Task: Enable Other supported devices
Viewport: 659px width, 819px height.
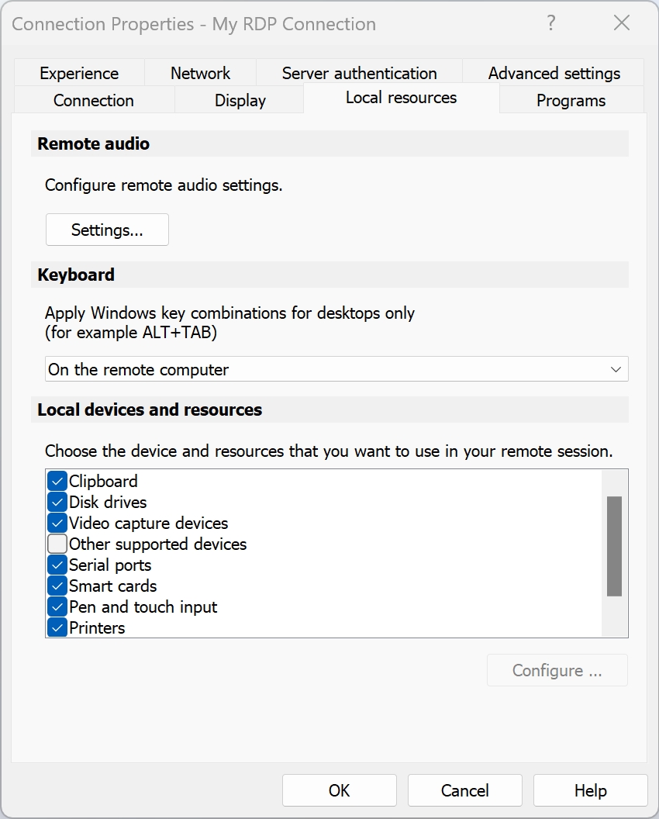Action: pos(57,544)
